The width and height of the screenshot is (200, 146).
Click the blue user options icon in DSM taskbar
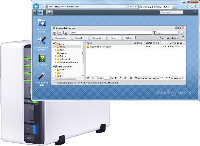pos(195,12)
